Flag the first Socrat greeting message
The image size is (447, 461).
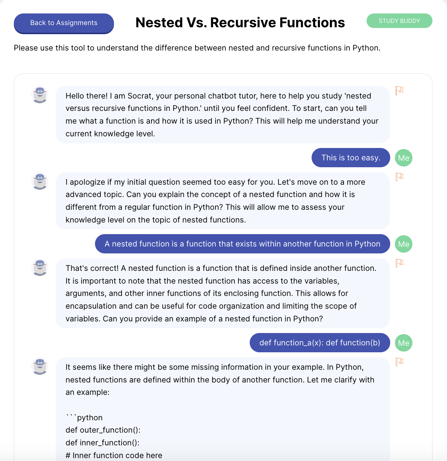tap(399, 91)
